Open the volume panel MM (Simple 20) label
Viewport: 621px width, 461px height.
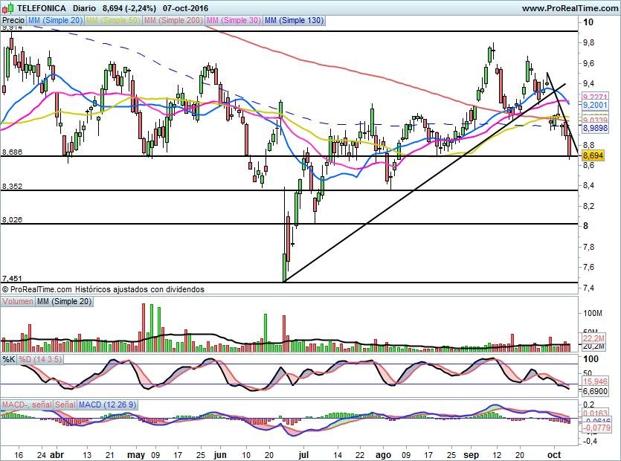click(64, 301)
